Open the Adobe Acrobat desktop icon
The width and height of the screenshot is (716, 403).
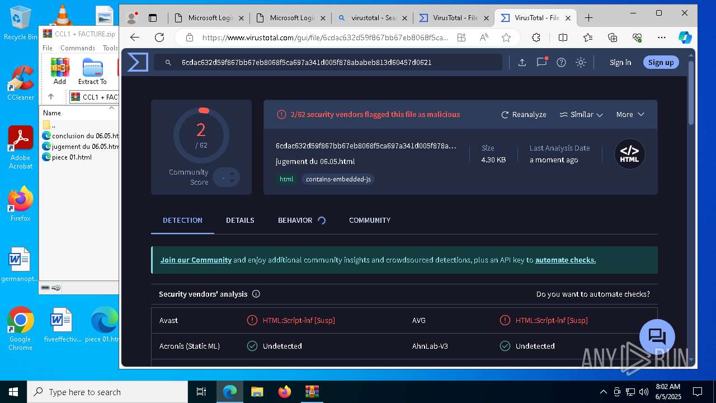21,148
